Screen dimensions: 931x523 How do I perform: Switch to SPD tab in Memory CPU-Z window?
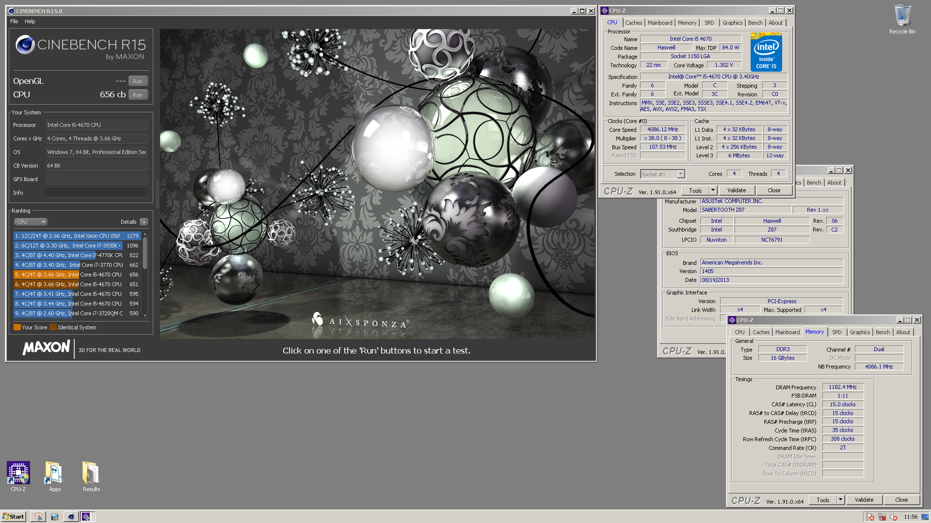(x=836, y=332)
